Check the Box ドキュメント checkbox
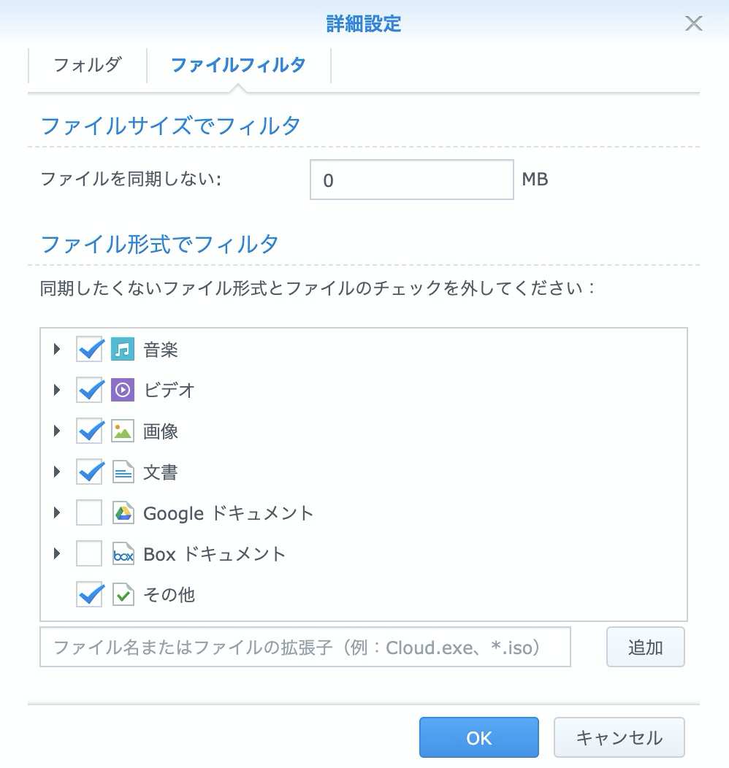Image resolution: width=729 pixels, height=768 pixels. [x=89, y=554]
